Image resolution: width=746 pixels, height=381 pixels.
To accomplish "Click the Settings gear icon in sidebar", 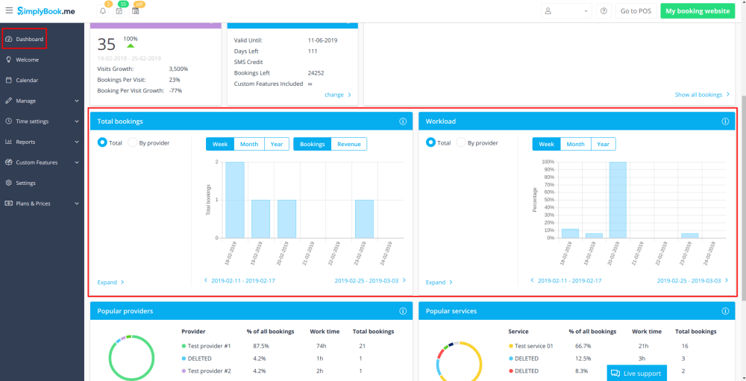I will pyautogui.click(x=8, y=182).
